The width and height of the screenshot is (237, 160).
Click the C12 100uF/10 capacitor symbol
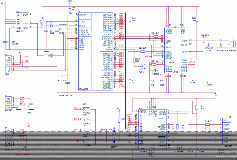[x=204, y=41]
